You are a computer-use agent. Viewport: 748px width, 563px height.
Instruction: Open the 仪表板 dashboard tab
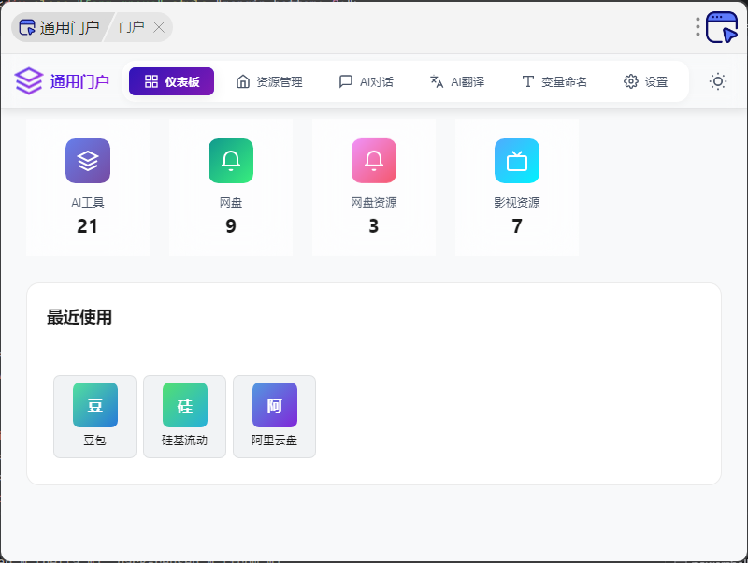(171, 81)
